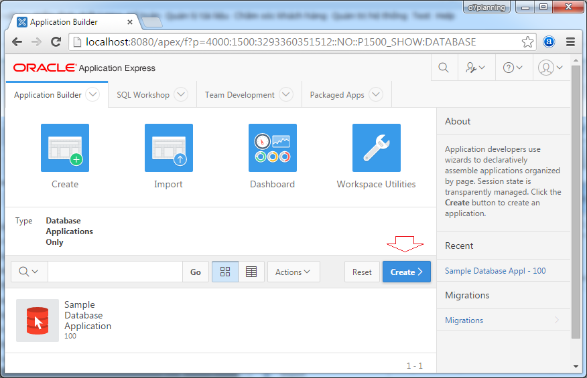Click the search magnifier icon in header
This screenshot has height=378, width=587.
click(444, 68)
